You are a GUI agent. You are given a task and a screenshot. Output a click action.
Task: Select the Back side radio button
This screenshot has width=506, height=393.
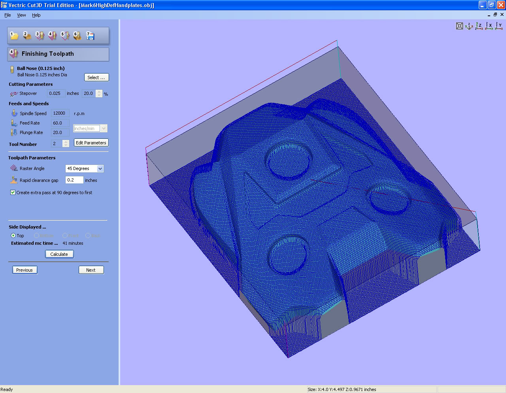[88, 236]
